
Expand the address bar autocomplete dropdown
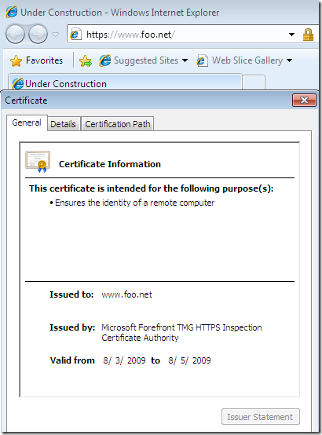click(x=291, y=35)
